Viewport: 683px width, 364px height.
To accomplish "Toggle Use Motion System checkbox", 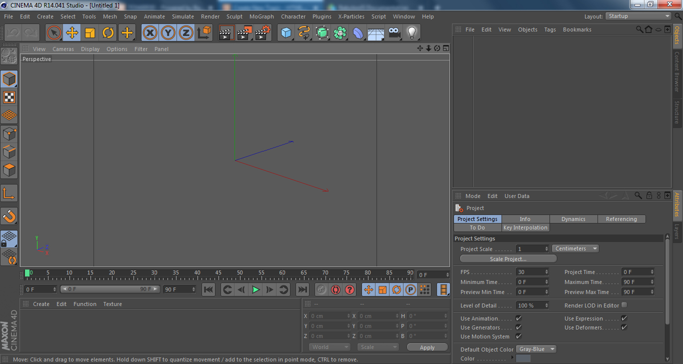I will [x=518, y=336].
